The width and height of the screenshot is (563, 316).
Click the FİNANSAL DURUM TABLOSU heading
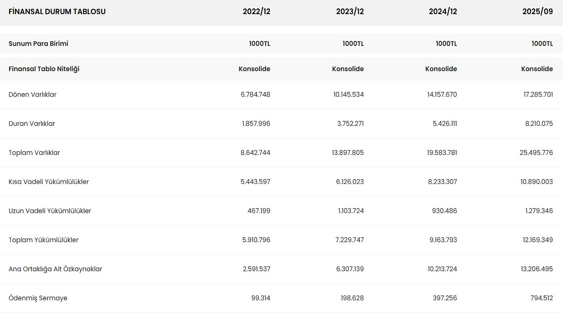[x=57, y=12]
